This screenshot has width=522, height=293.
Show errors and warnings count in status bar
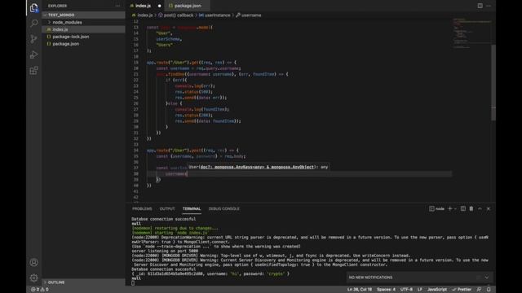(40, 290)
